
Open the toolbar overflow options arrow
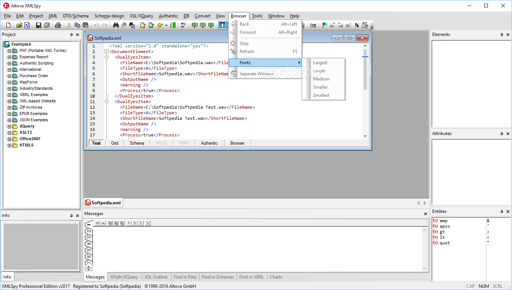[372, 27]
